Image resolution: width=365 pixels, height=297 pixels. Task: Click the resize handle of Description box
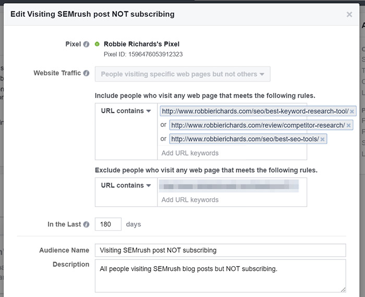point(343,289)
